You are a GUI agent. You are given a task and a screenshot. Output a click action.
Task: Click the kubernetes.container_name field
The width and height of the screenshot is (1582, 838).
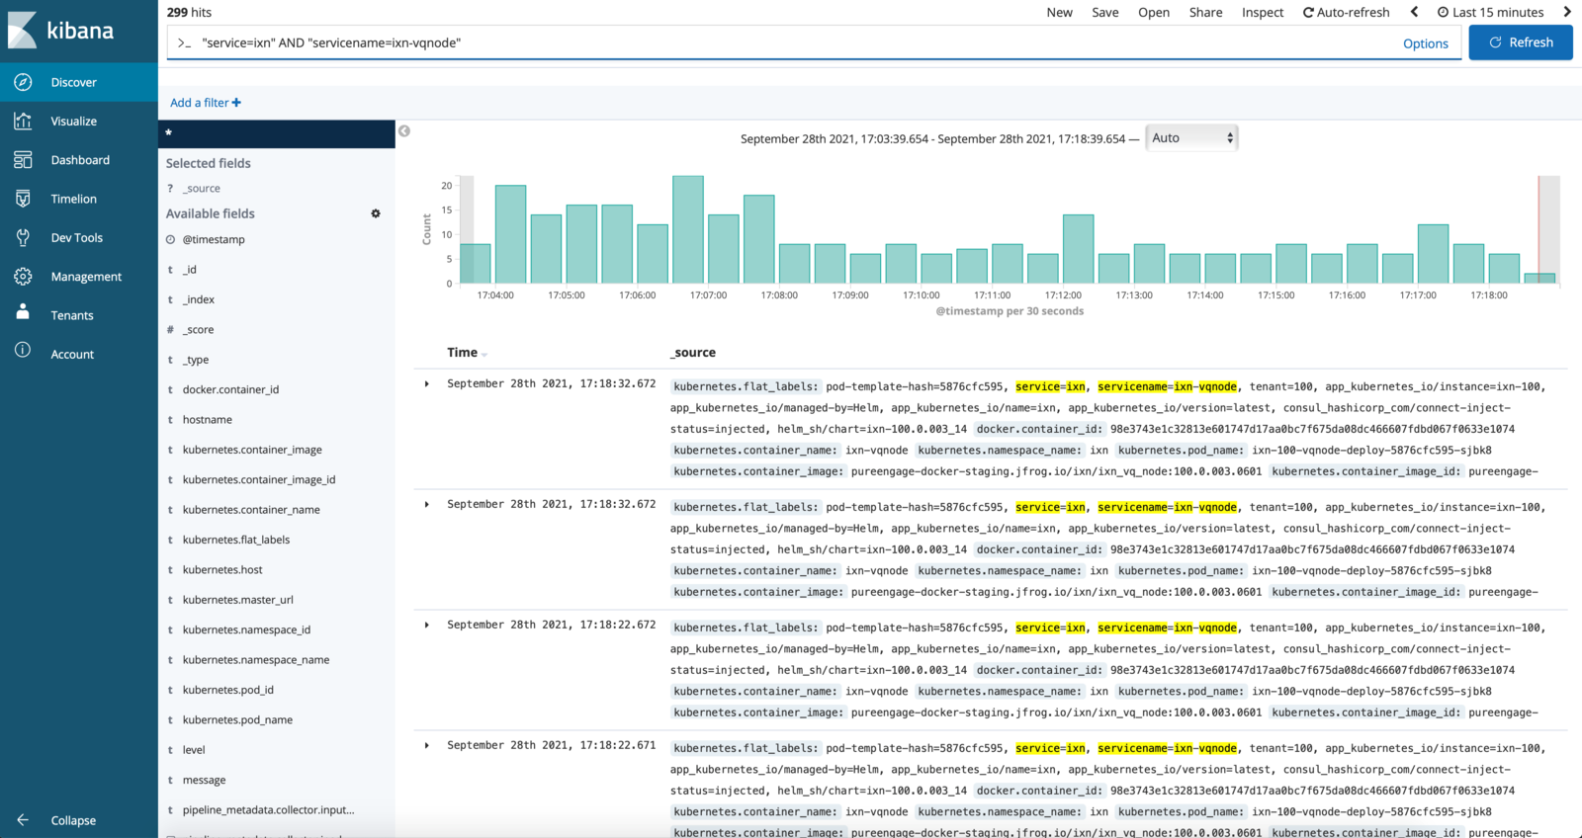(x=251, y=510)
